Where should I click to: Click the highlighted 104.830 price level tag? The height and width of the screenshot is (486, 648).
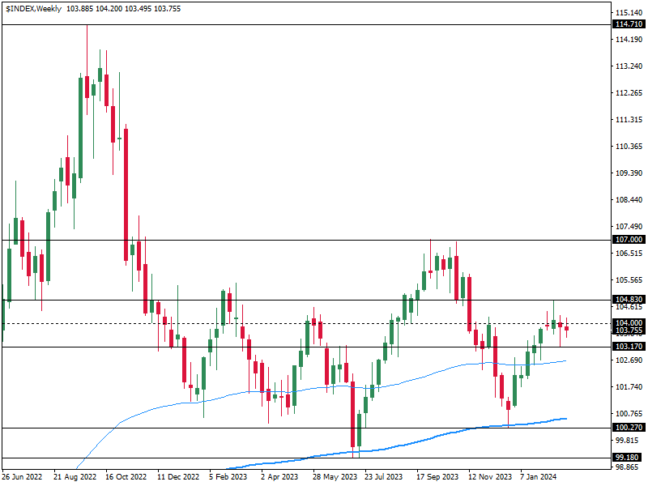pos(629,299)
